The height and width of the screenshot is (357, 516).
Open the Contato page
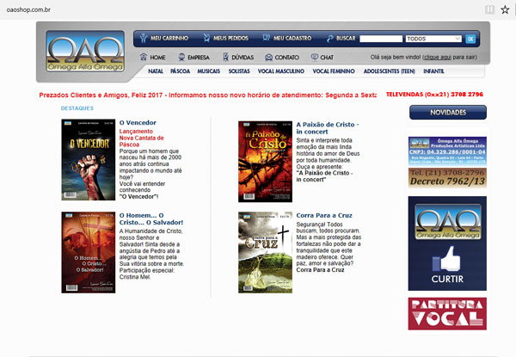pos(287,58)
